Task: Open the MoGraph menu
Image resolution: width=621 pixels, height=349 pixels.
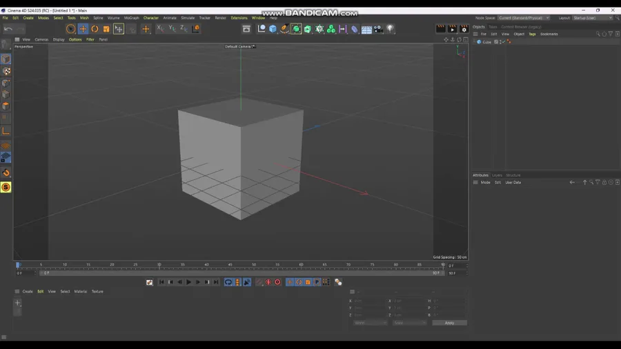Action: tap(132, 18)
